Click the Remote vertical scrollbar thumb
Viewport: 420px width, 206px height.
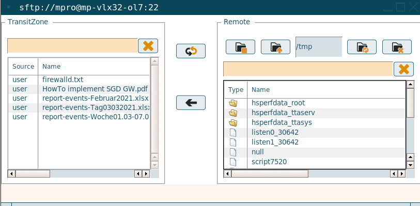pyautogui.click(x=410, y=103)
